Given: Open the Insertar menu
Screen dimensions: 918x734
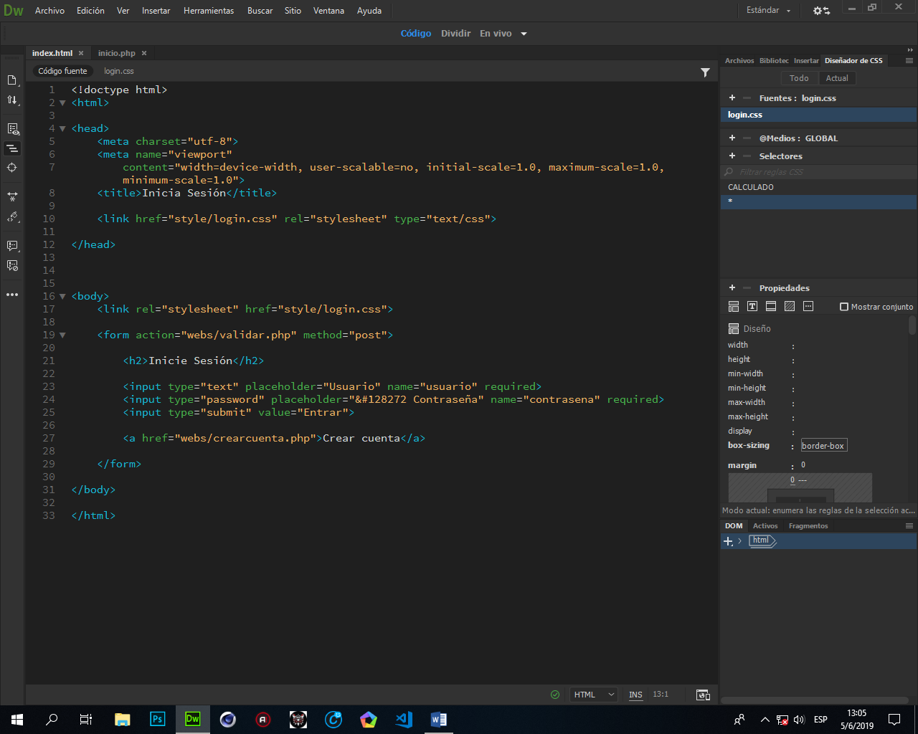Looking at the screenshot, I should click(x=156, y=11).
